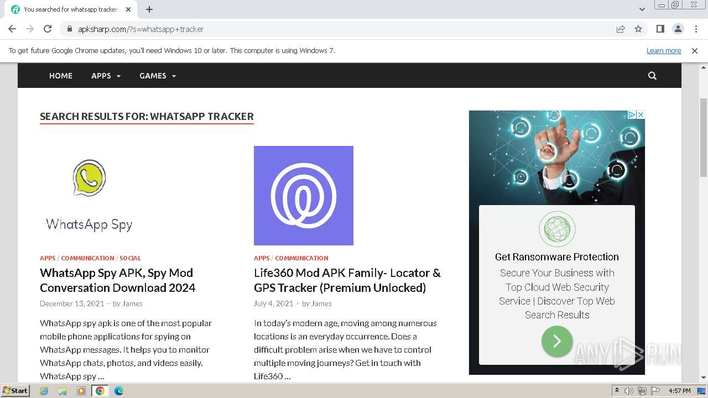This screenshot has width=708, height=398.
Task: Open File Explorer from the taskbar
Action: click(x=63, y=391)
